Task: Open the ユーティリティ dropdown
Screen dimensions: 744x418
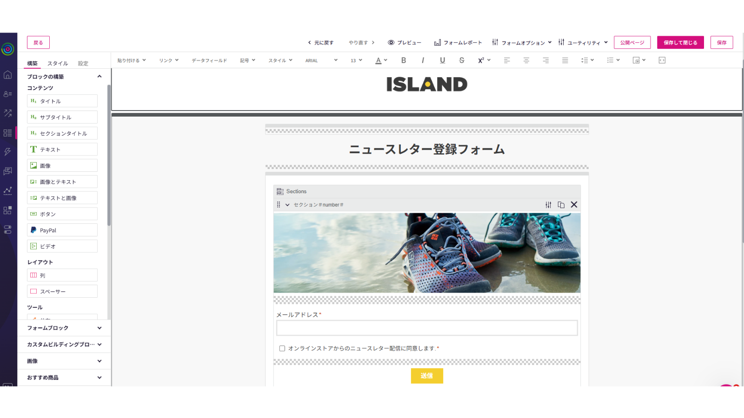Action: [x=583, y=42]
